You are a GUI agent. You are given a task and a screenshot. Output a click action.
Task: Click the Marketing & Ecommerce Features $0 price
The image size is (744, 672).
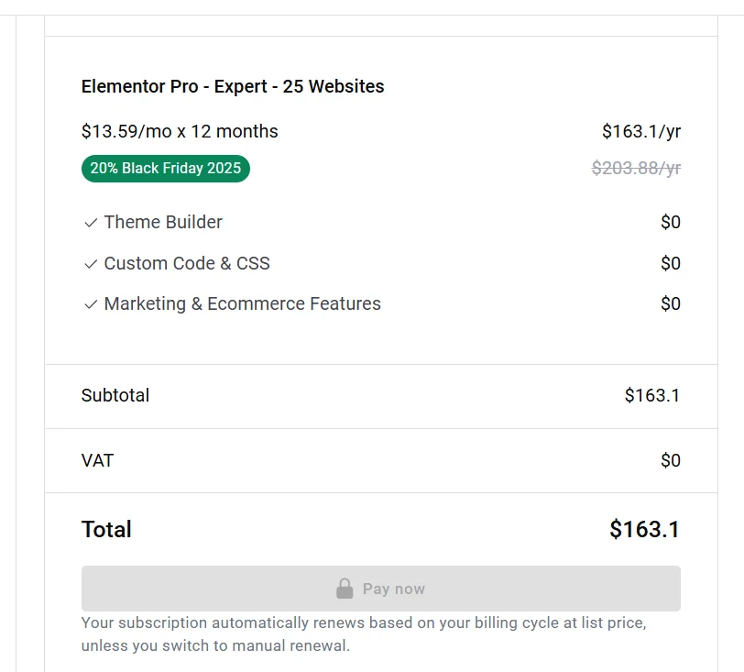tap(672, 303)
